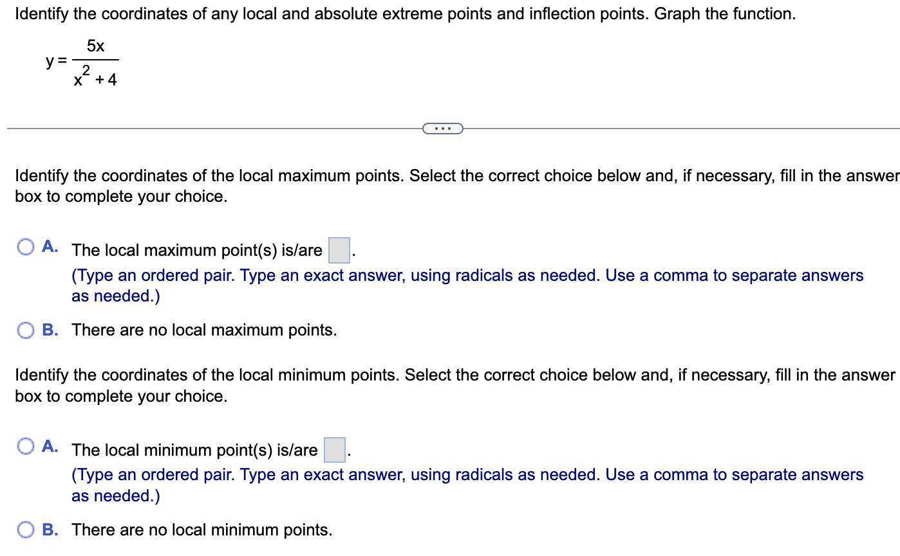Click the function expression y equals 5x over x squared plus 4

point(80,62)
